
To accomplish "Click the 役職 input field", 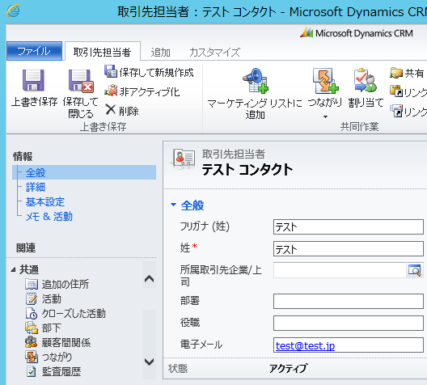I will coord(349,324).
